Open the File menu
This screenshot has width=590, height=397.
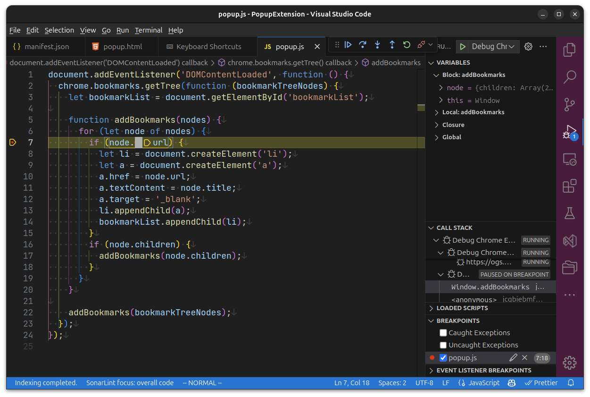(15, 30)
